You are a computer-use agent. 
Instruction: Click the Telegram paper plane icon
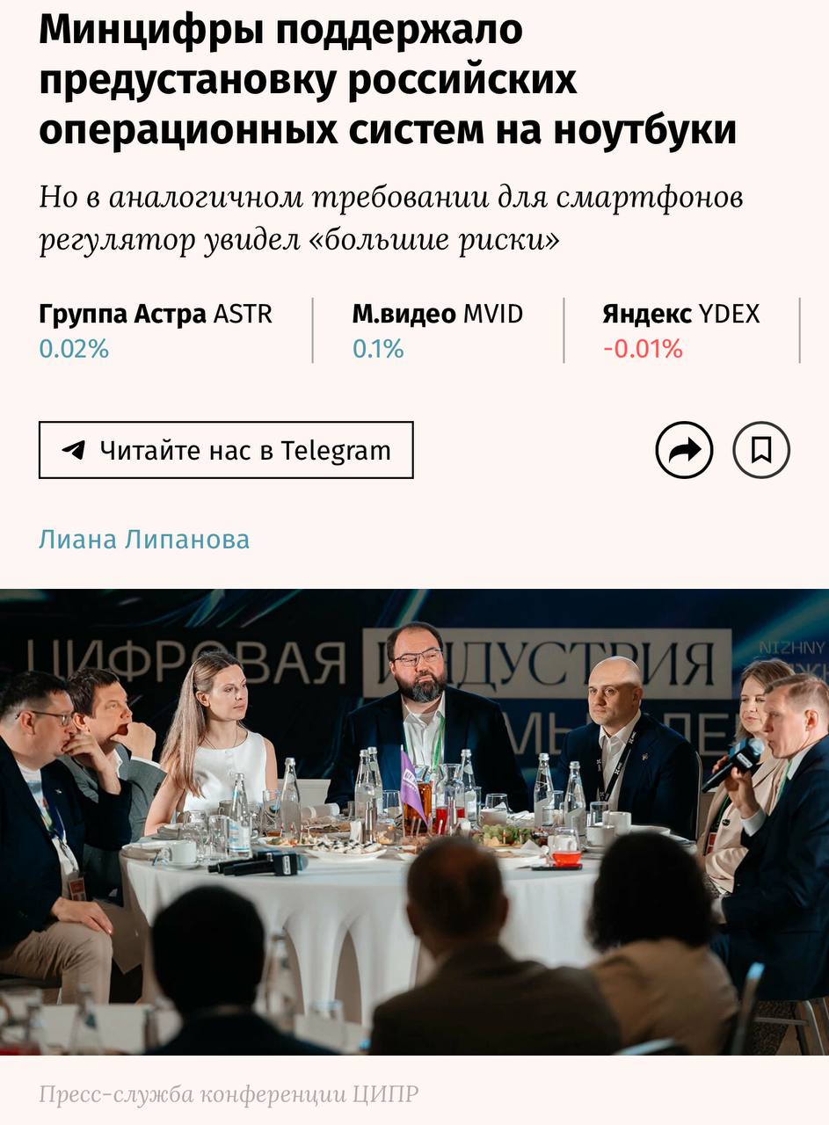pos(74,450)
